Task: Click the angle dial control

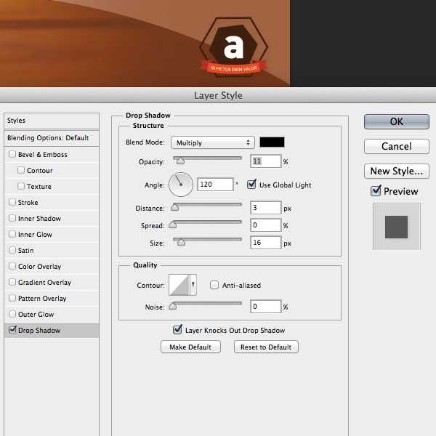Action: (181, 185)
